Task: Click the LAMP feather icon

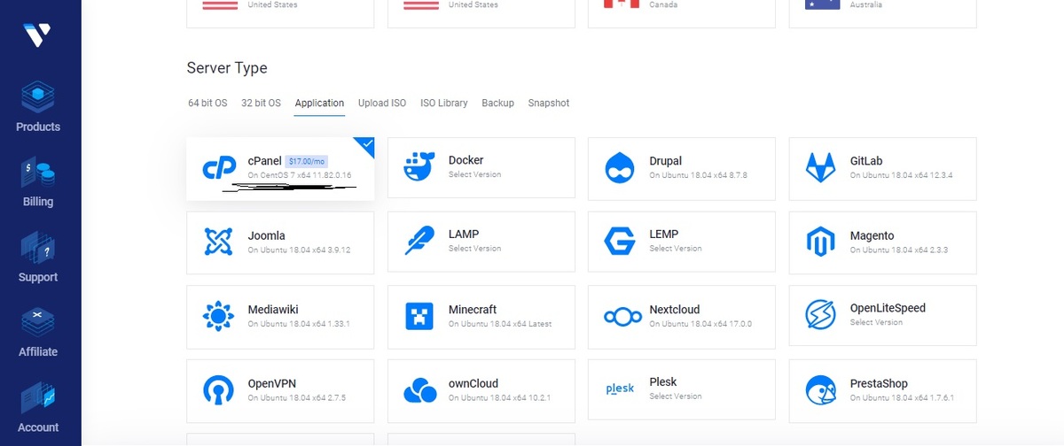Action: coord(419,241)
